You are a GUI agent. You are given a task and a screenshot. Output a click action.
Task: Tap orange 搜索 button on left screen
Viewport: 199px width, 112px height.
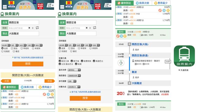pos(28,64)
